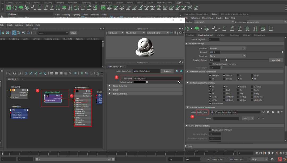
Task: Click the checker map button of Default Value
Action: click(x=179, y=82)
